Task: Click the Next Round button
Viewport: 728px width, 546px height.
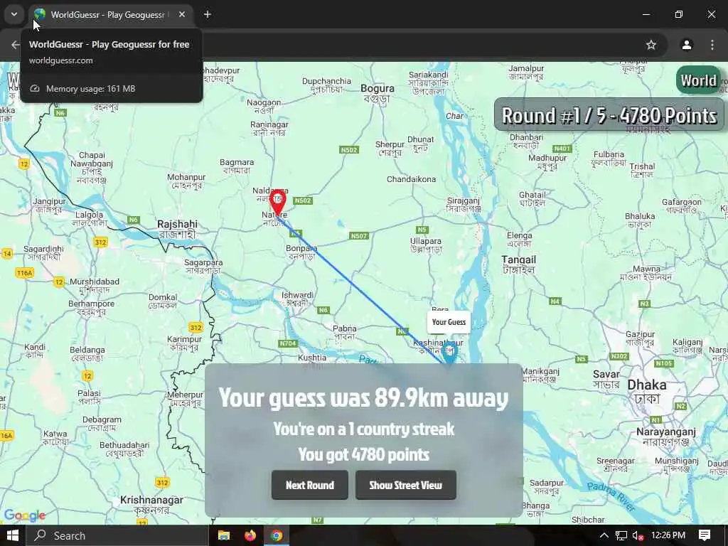Action: point(310,485)
